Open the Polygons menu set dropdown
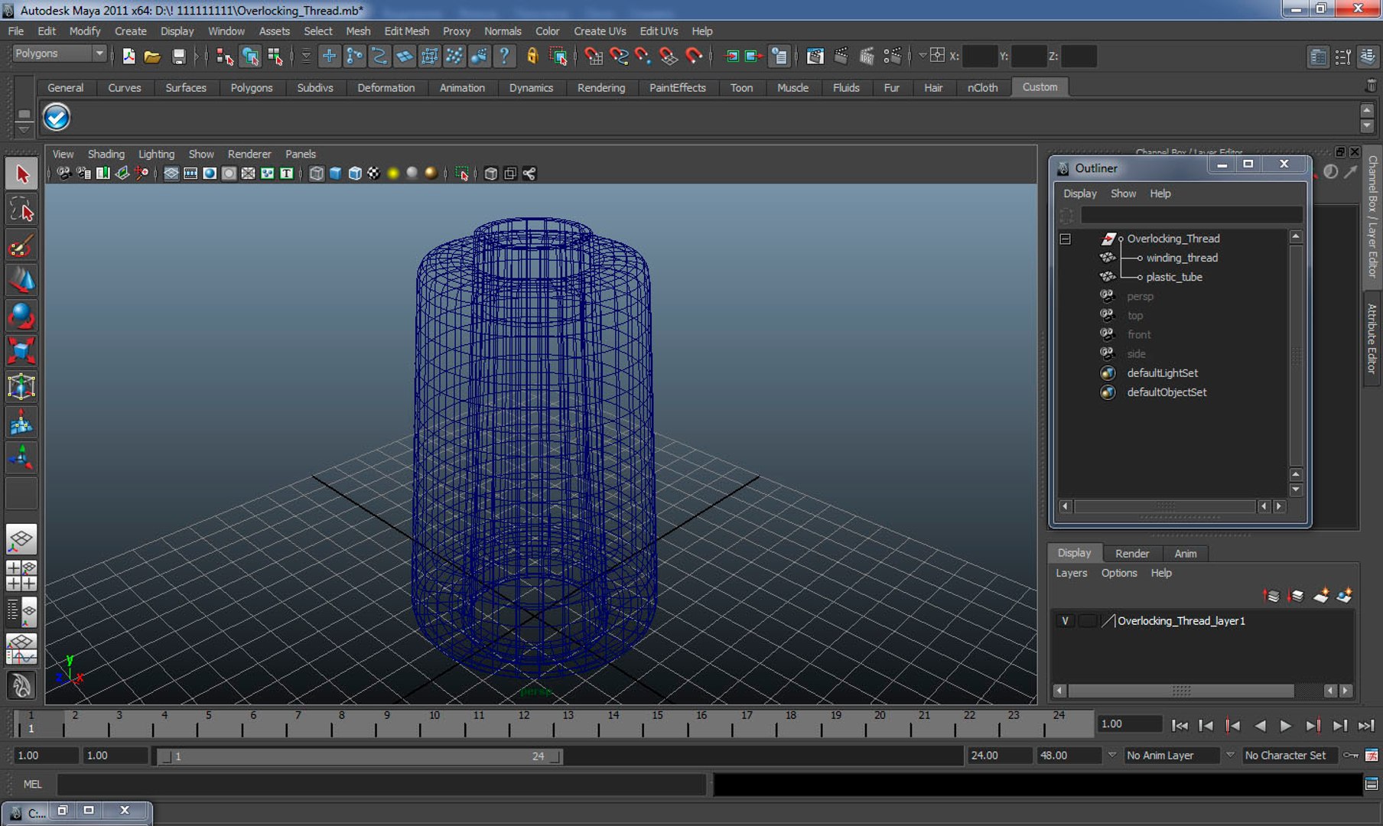Viewport: 1383px width, 826px height. [59, 54]
